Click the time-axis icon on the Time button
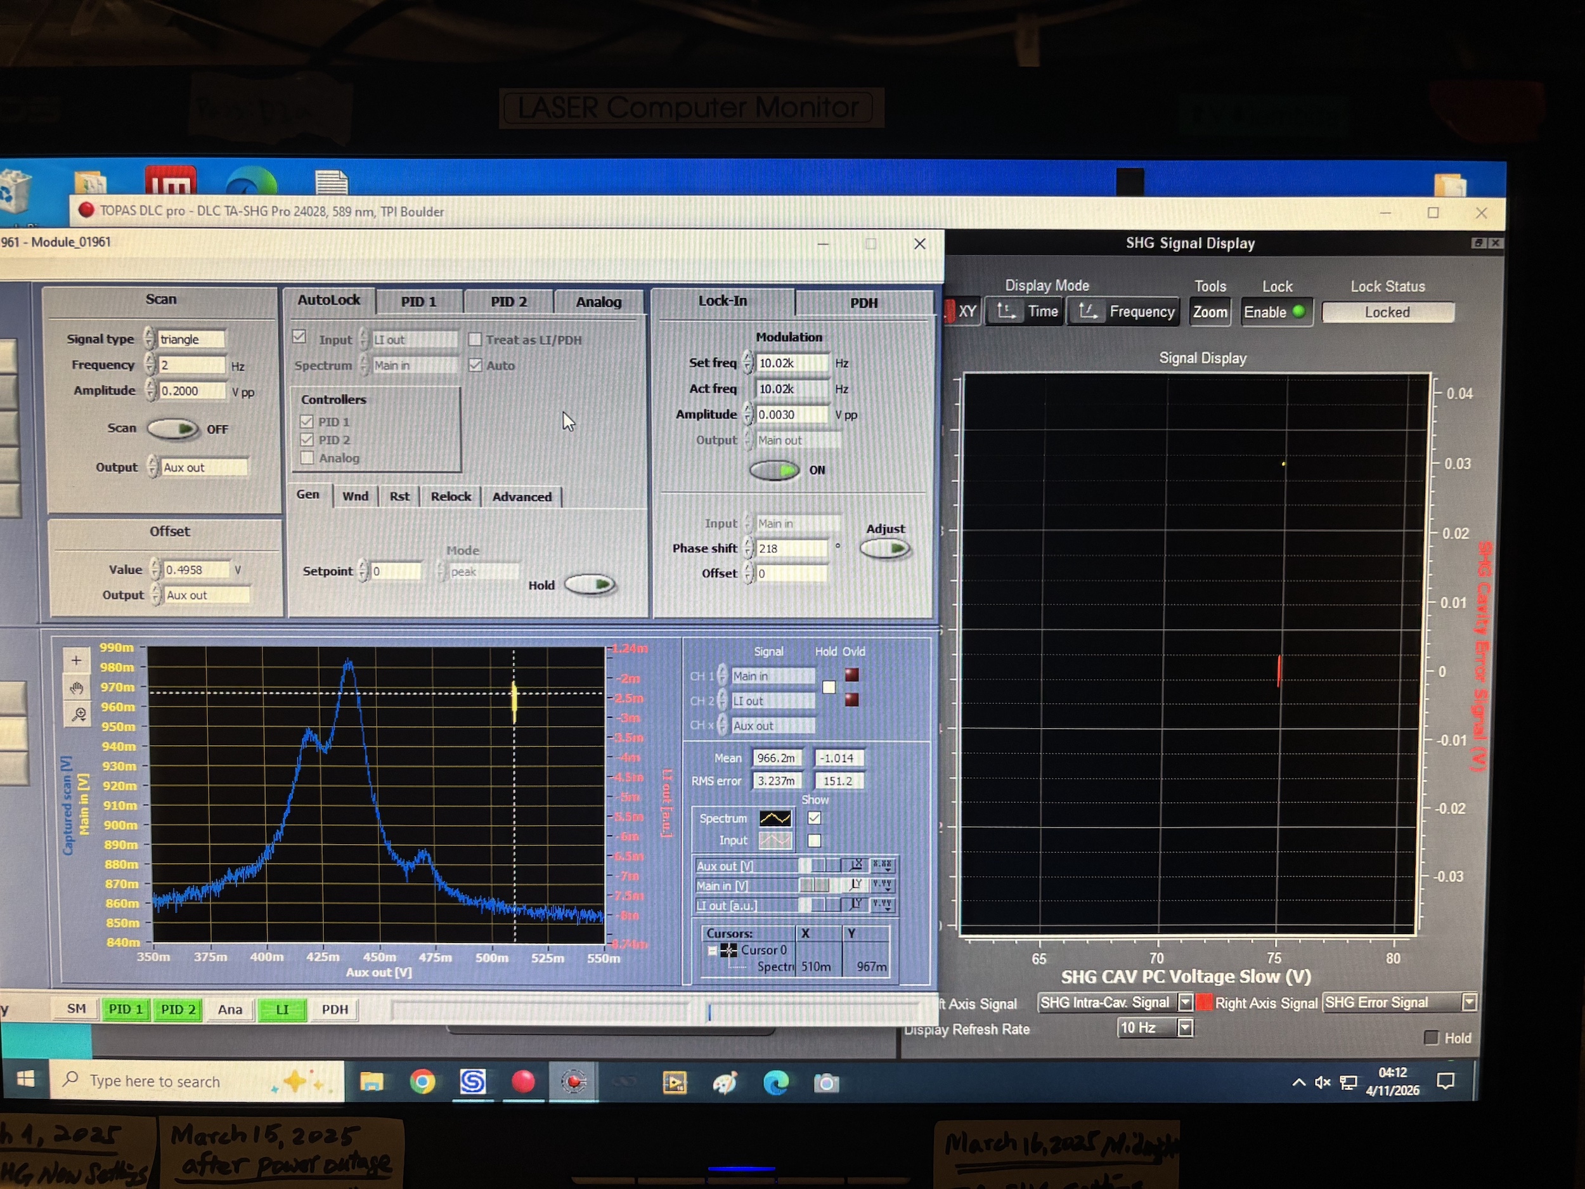Image resolution: width=1585 pixels, height=1189 pixels. pyautogui.click(x=1007, y=312)
